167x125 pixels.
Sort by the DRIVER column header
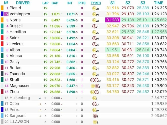tap(22, 3)
